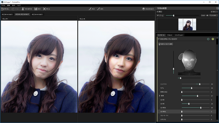Go back with the 戻る button
The width and height of the screenshot is (219, 123).
point(159,12)
